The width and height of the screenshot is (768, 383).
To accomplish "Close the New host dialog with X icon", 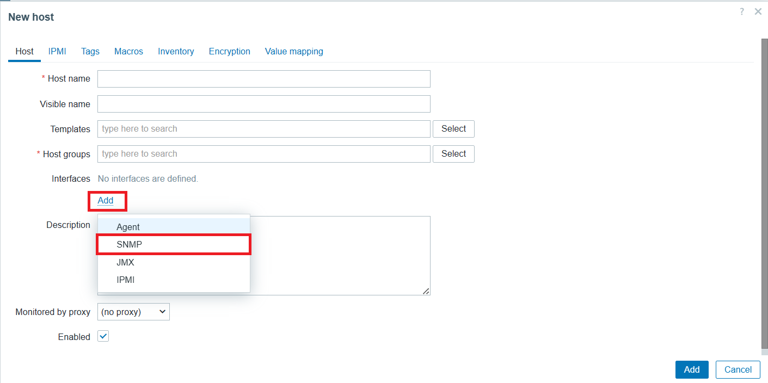I will click(758, 11).
